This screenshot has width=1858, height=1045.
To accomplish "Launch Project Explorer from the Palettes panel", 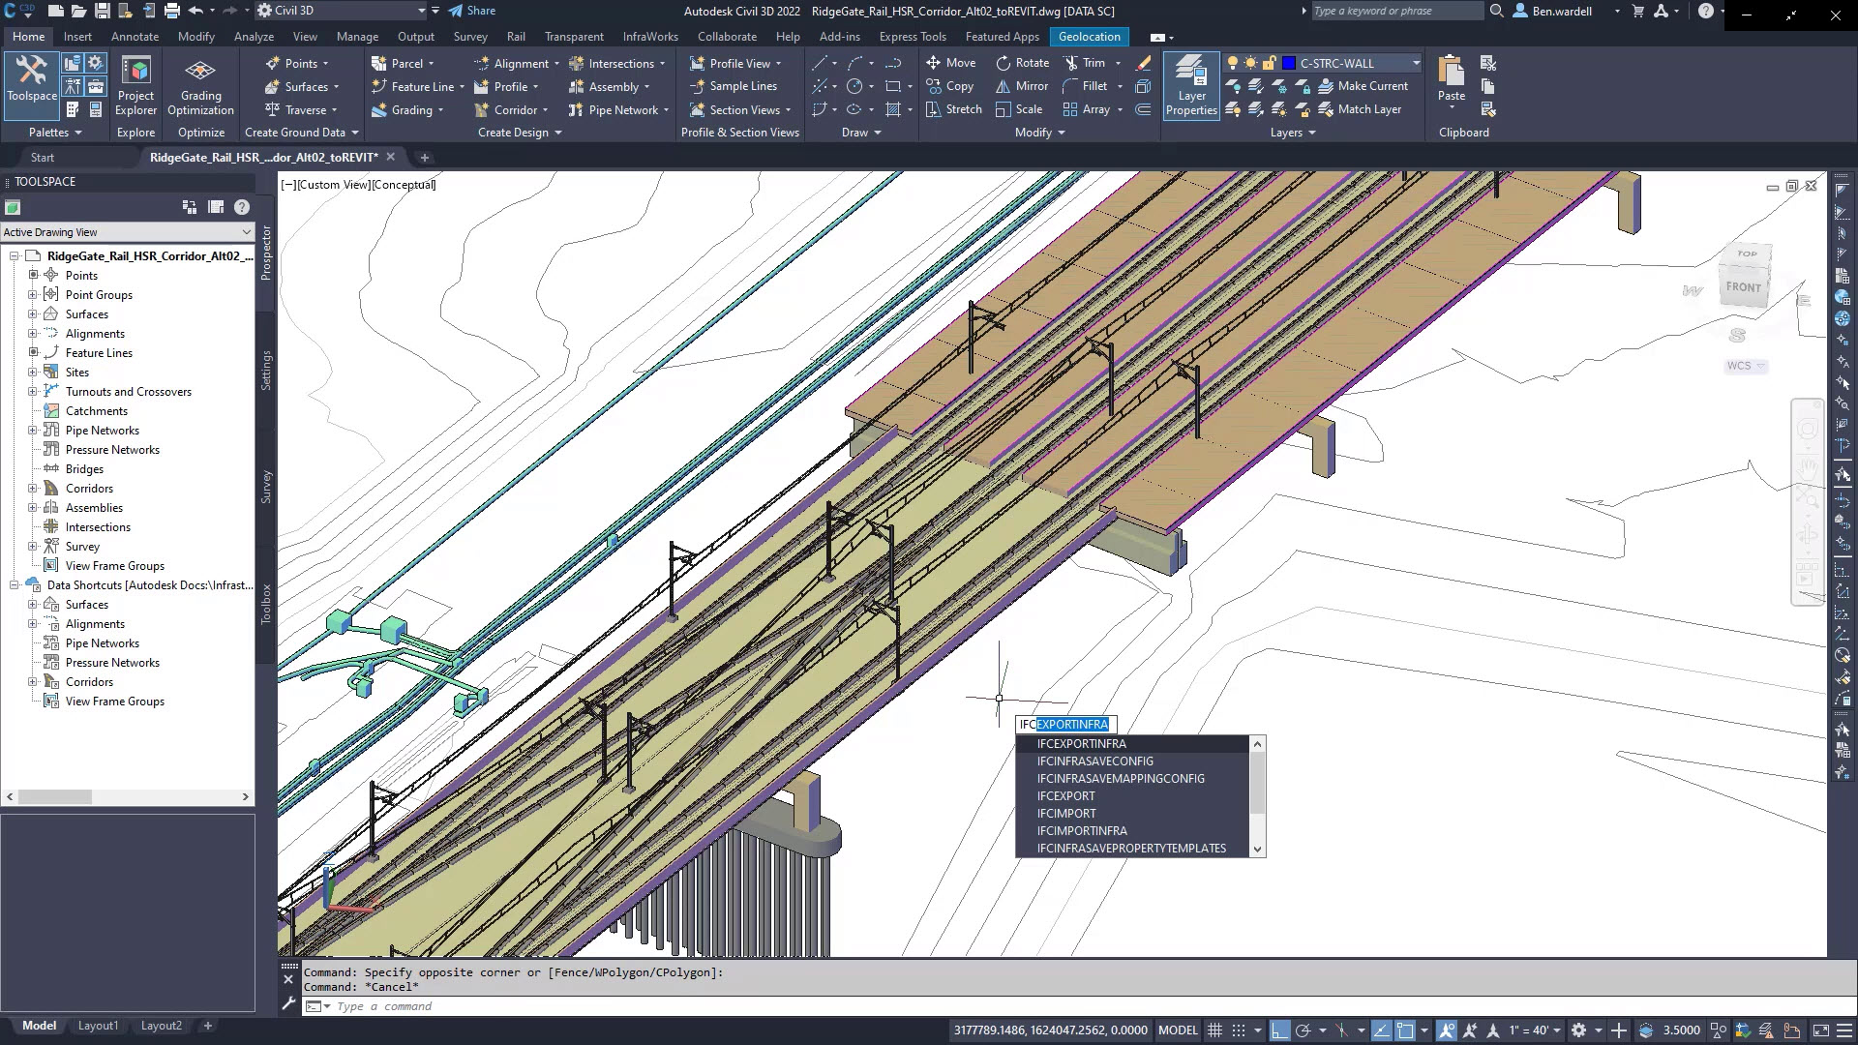I will 135,85.
